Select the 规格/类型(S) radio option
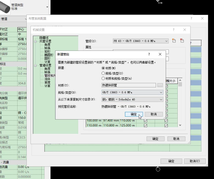The image size is (214, 179). pyautogui.click(x=103, y=73)
